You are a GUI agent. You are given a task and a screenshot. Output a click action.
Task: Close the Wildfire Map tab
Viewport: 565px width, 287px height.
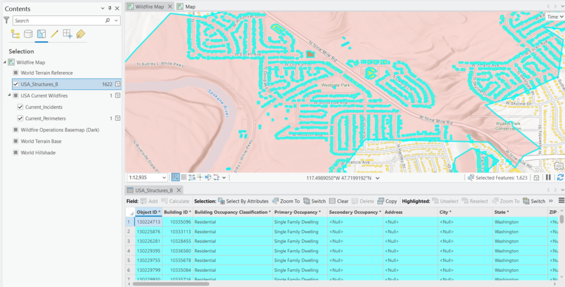[x=170, y=7]
